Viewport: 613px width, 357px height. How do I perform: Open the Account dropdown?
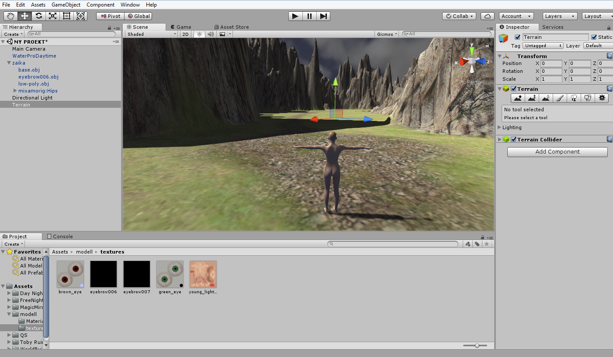click(x=516, y=16)
